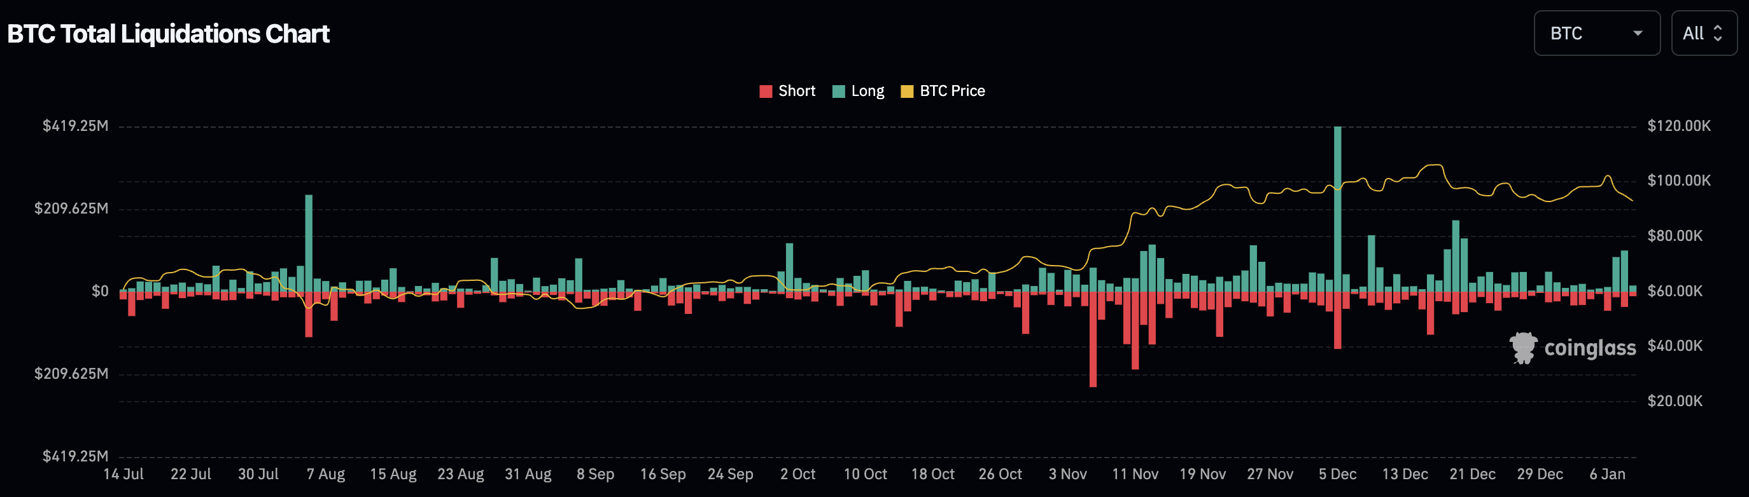The height and width of the screenshot is (497, 1749).
Task: Click the BTC dropdown caret arrow
Action: 1638,33
